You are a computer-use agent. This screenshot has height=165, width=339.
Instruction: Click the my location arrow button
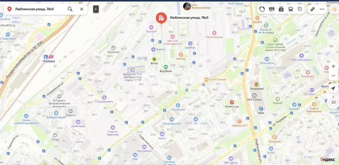(x=333, y=88)
